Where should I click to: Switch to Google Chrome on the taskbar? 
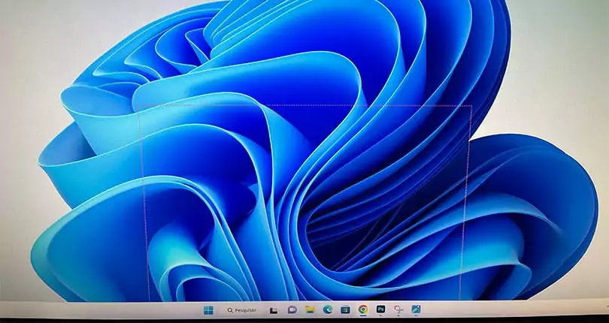click(363, 309)
